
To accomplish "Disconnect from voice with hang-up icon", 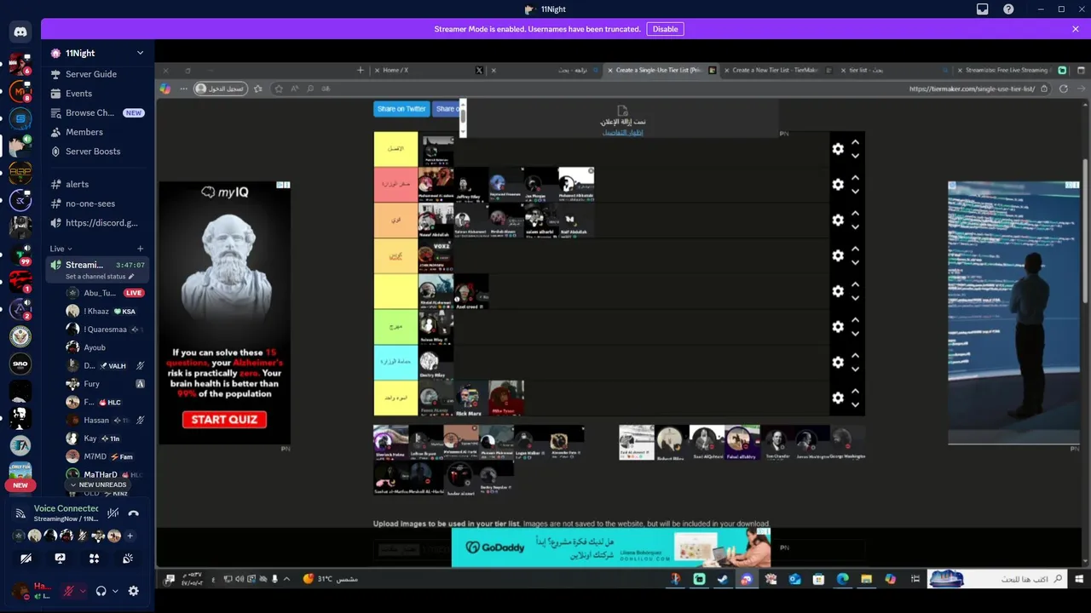I will 134,513.
